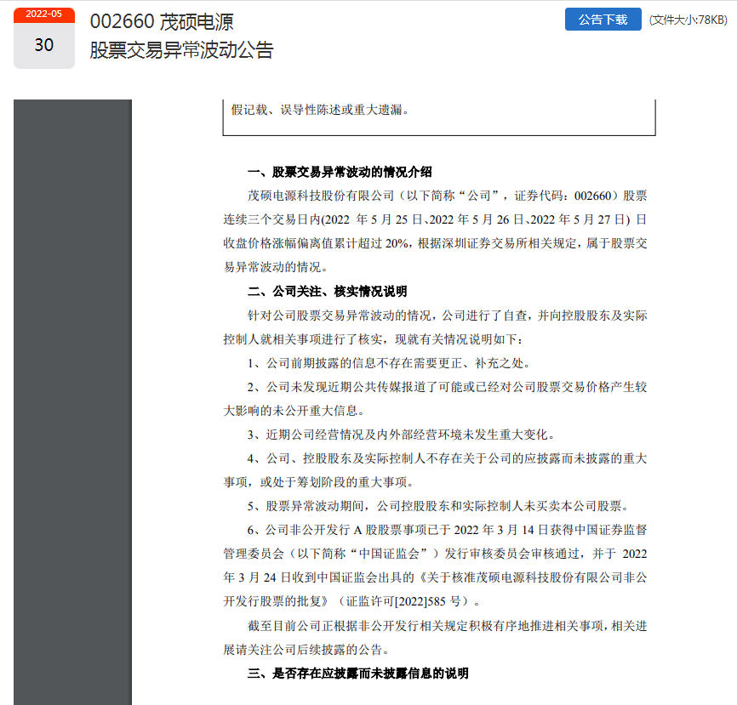This screenshot has height=705, width=737.
Task: Click the line containing 证监许可[2022]585 号
Action: (x=352, y=601)
